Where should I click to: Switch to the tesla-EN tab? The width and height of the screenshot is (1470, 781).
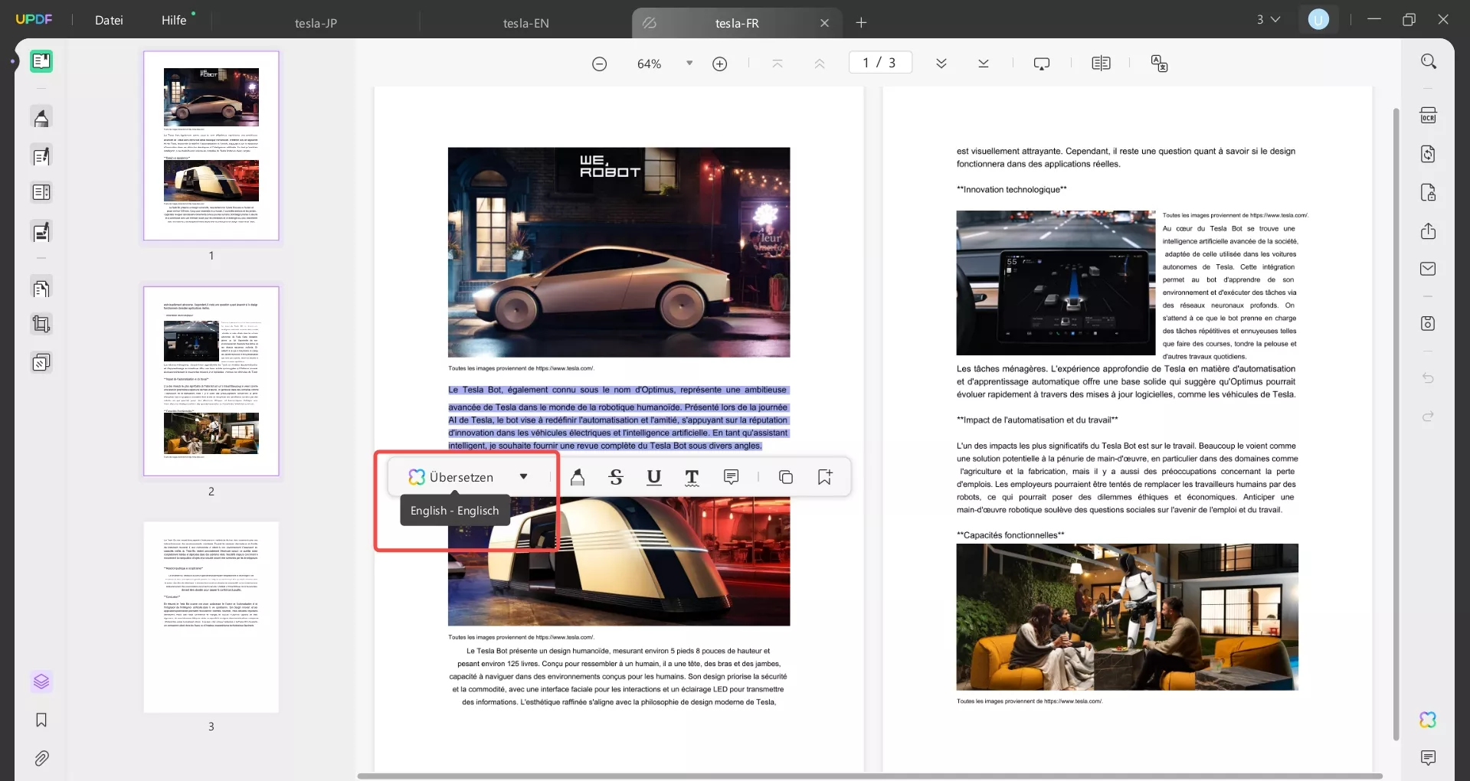[x=525, y=23]
